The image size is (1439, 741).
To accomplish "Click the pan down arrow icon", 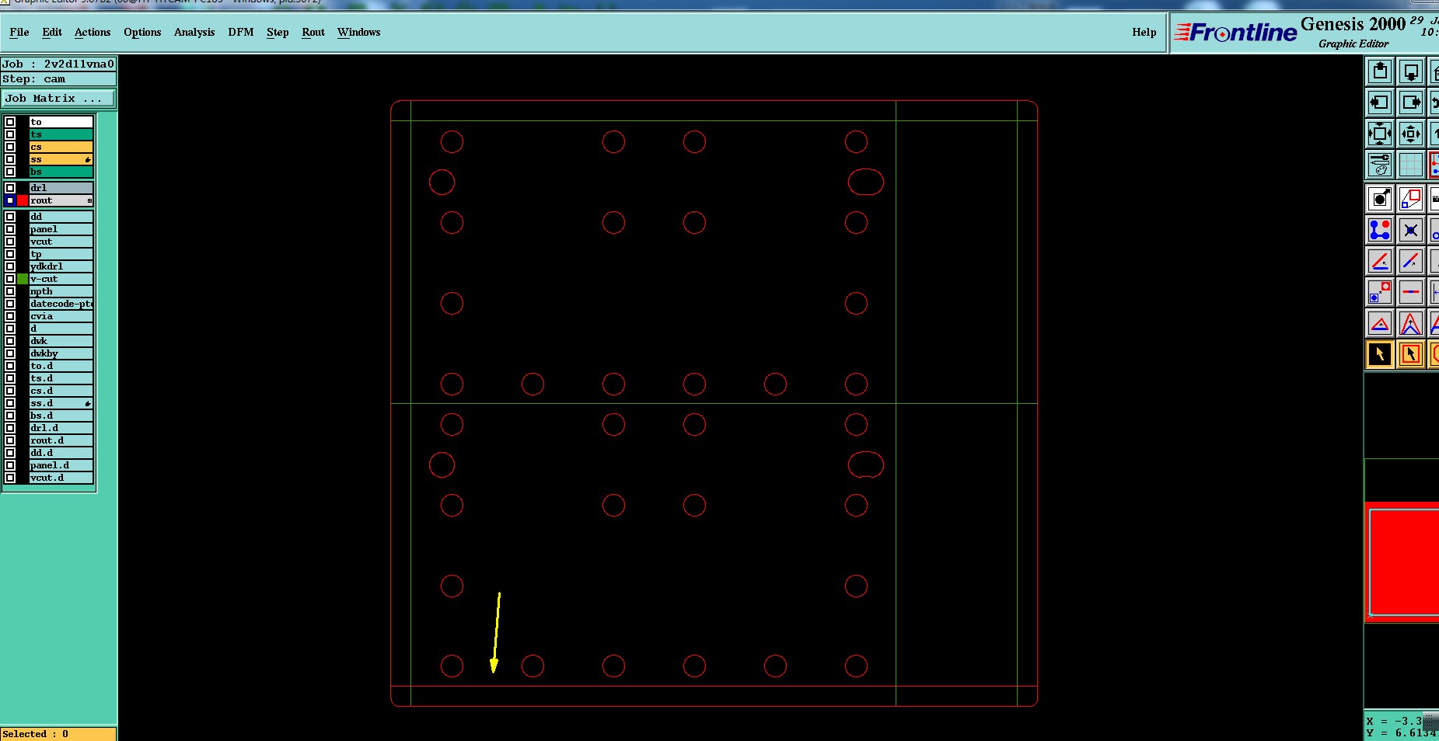I will (1411, 71).
